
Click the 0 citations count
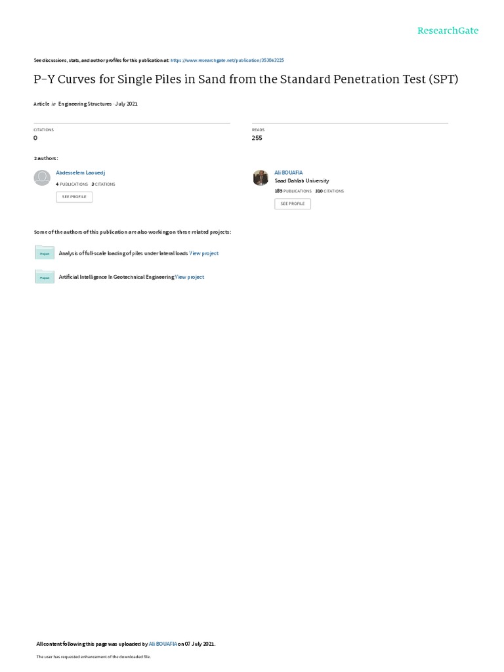35,138
